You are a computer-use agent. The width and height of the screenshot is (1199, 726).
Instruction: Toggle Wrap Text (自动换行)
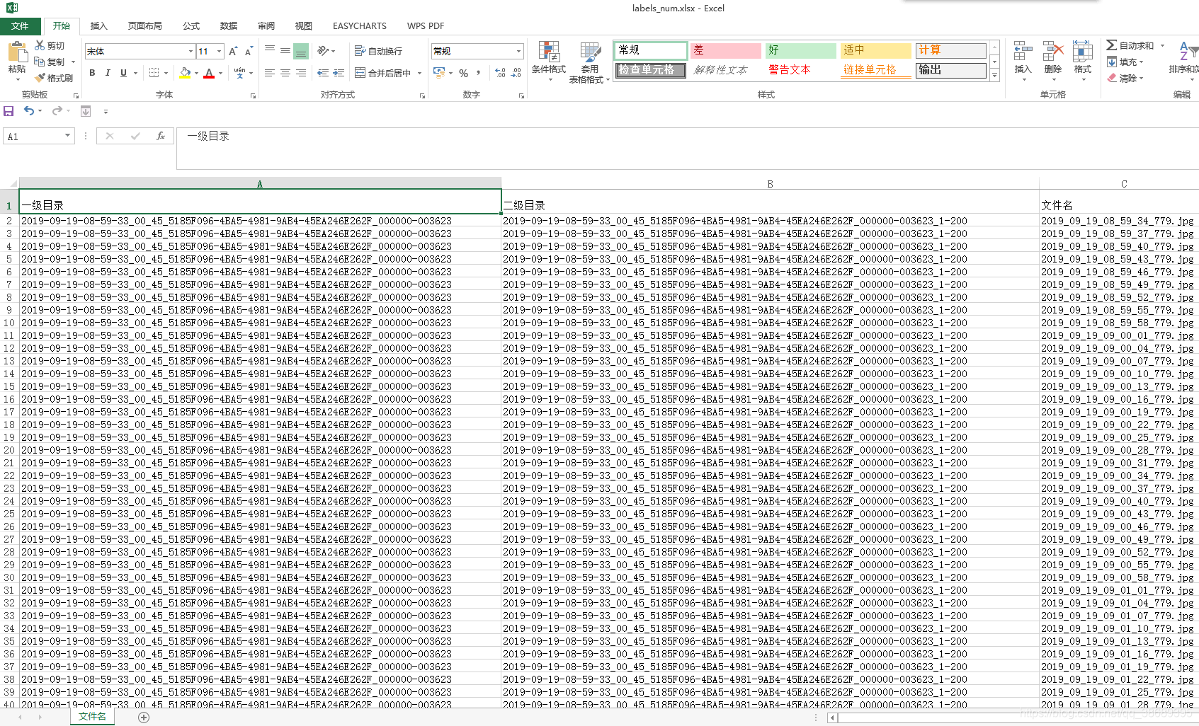click(378, 51)
